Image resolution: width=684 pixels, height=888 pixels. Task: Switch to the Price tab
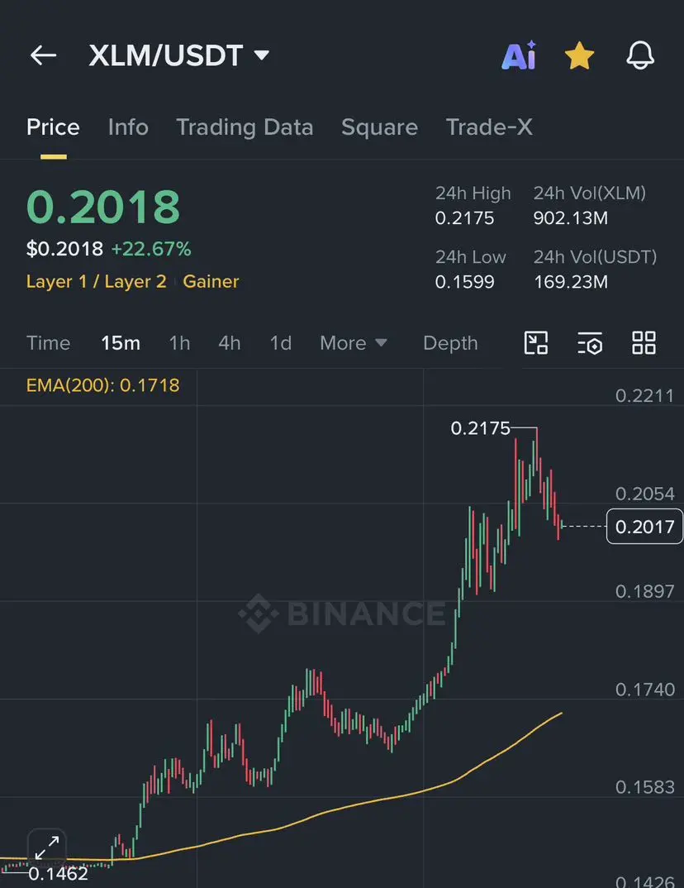pos(53,127)
